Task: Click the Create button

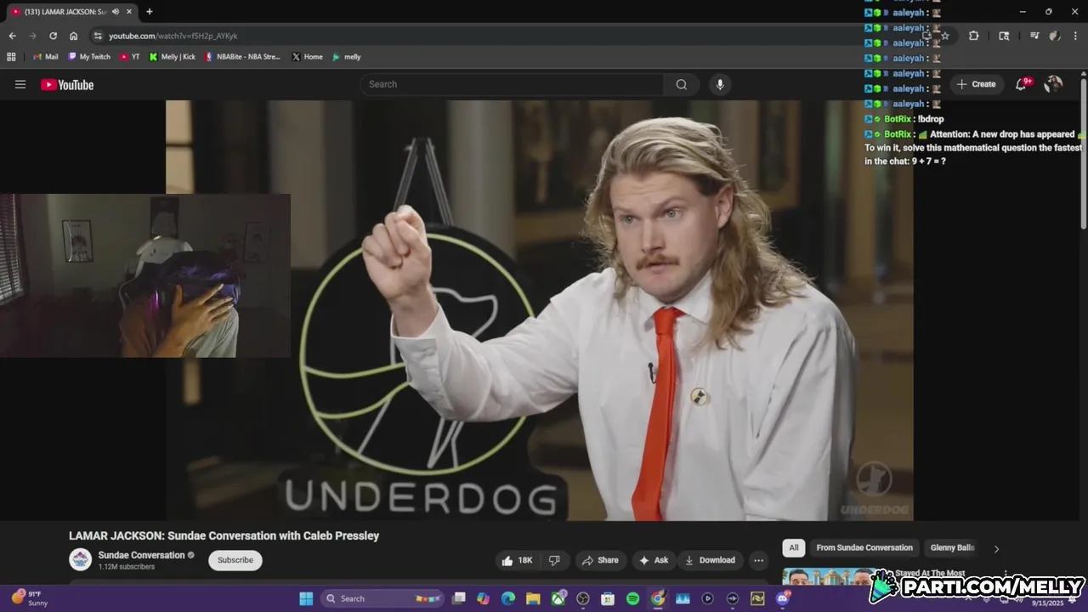Action: (x=976, y=84)
